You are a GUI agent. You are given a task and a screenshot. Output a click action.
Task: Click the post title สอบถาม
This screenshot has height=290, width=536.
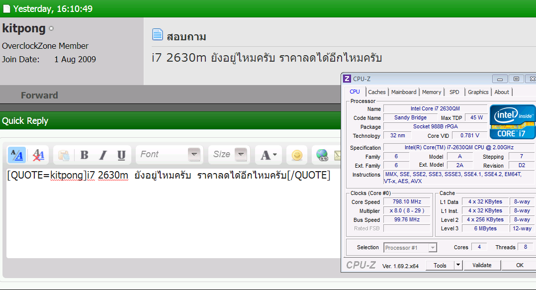point(186,36)
